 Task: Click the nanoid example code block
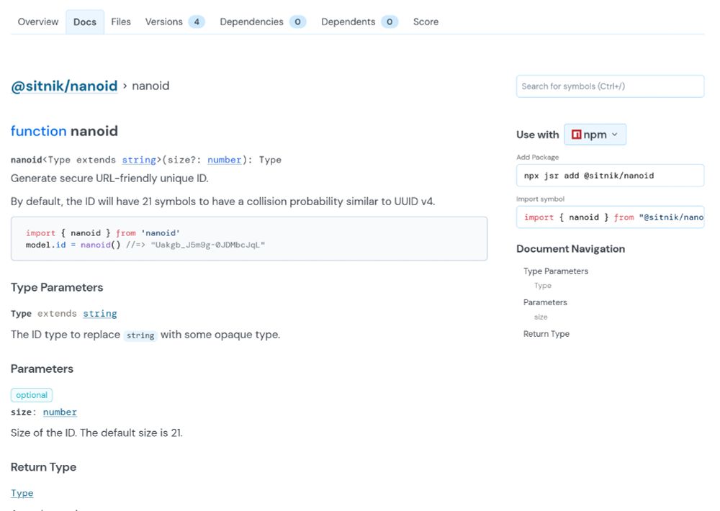[x=249, y=239]
